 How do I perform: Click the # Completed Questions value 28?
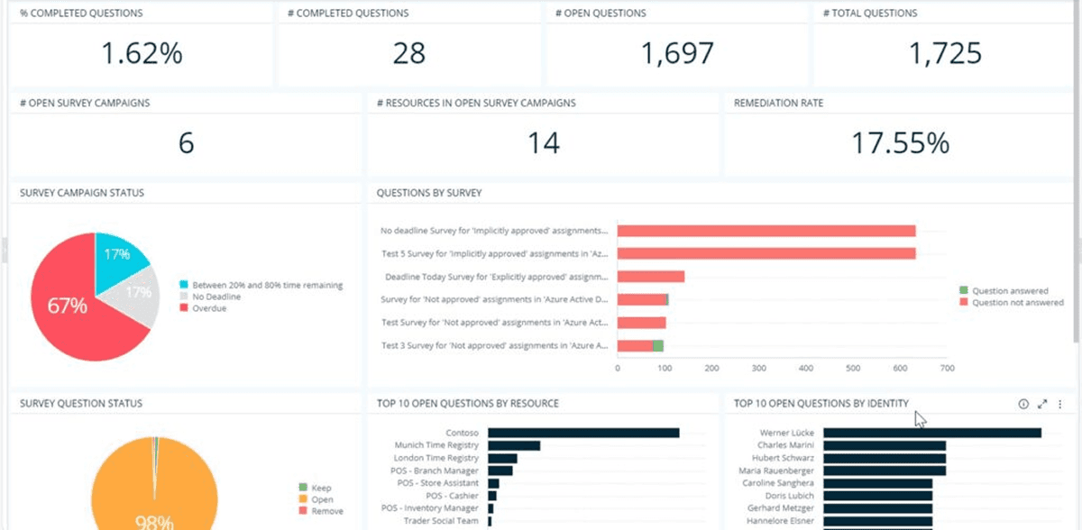pyautogui.click(x=409, y=54)
